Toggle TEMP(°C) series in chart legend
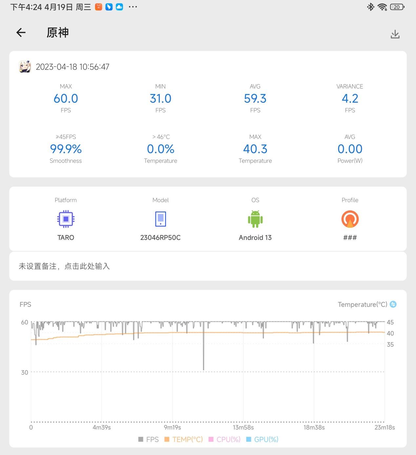Screen dimensions: 416x455 (x=184, y=439)
